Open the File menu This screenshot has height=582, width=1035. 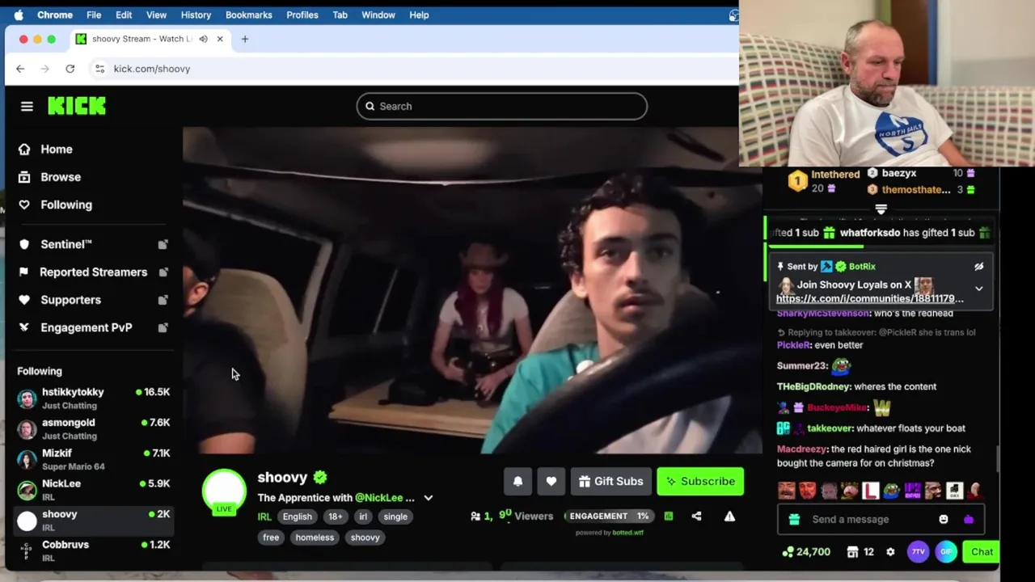pos(94,15)
